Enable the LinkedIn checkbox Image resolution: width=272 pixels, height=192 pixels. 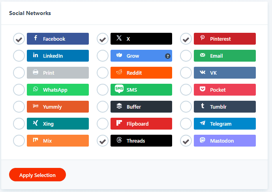tap(19, 56)
